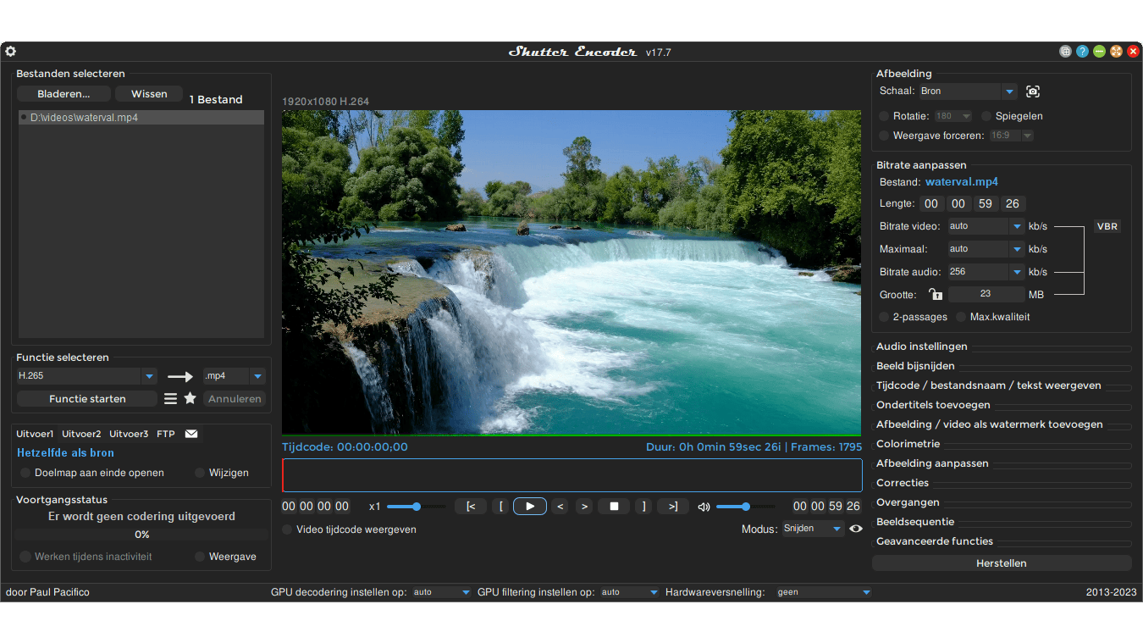Enable 2-passages encoding

(885, 317)
